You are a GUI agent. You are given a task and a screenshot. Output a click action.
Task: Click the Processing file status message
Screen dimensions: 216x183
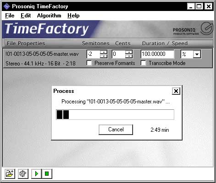116,102
